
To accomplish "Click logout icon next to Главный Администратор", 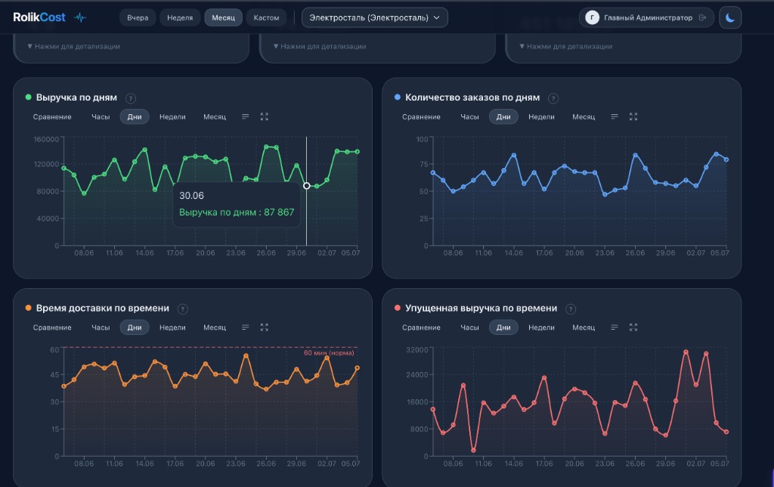I will (702, 18).
